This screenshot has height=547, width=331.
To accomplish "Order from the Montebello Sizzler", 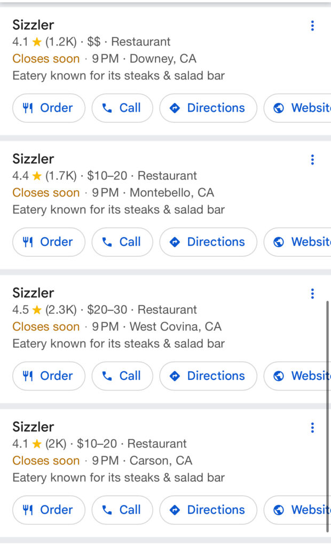I will [49, 242].
